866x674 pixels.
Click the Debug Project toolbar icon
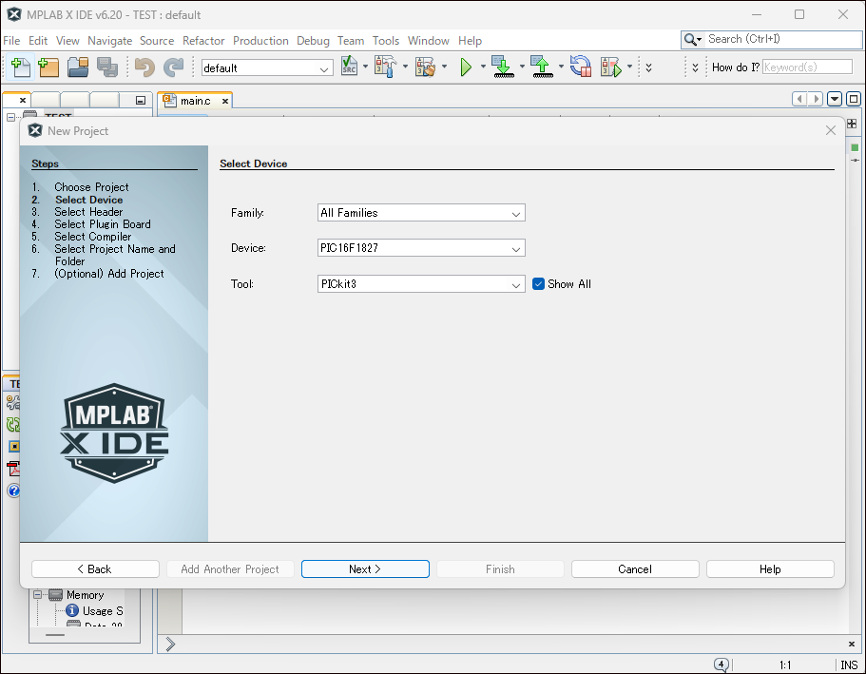[611, 67]
